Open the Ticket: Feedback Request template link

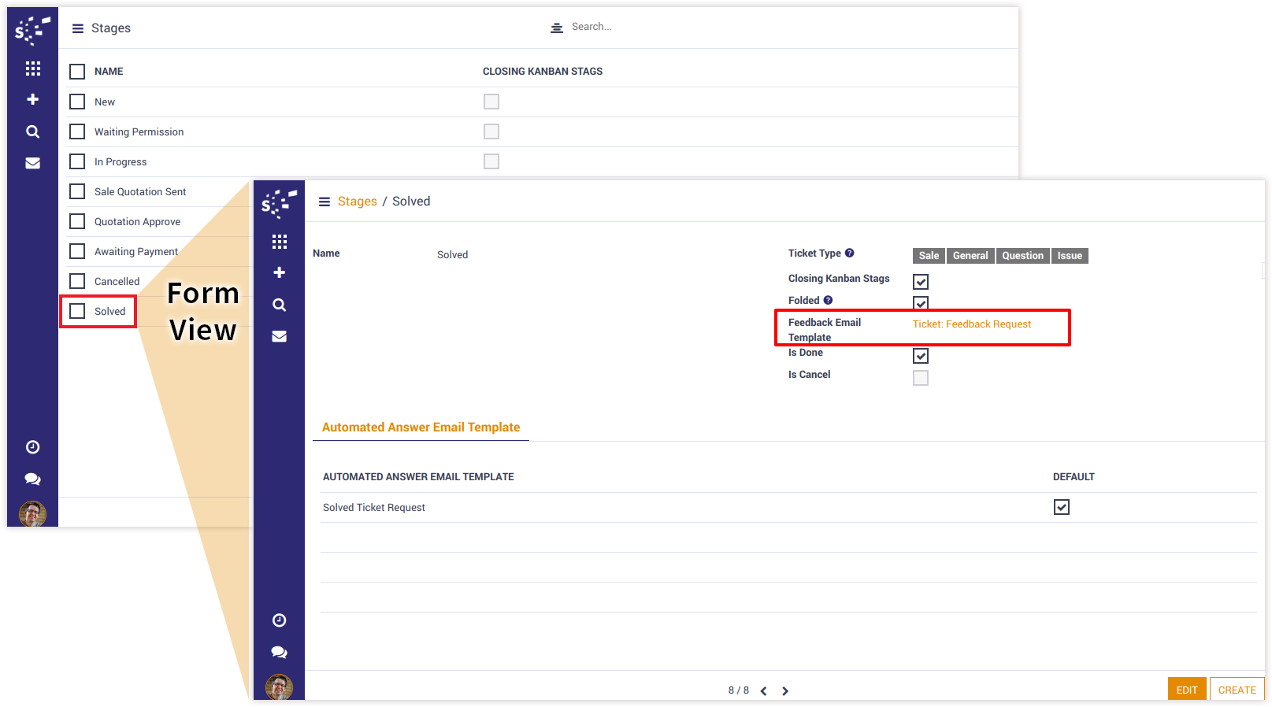(971, 324)
